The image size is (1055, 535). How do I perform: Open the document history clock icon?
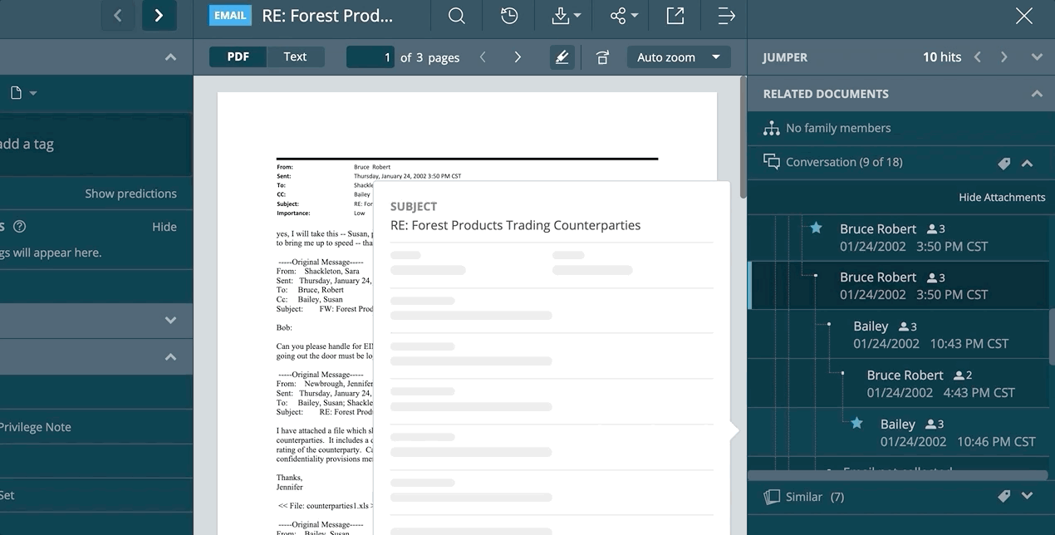tap(509, 16)
